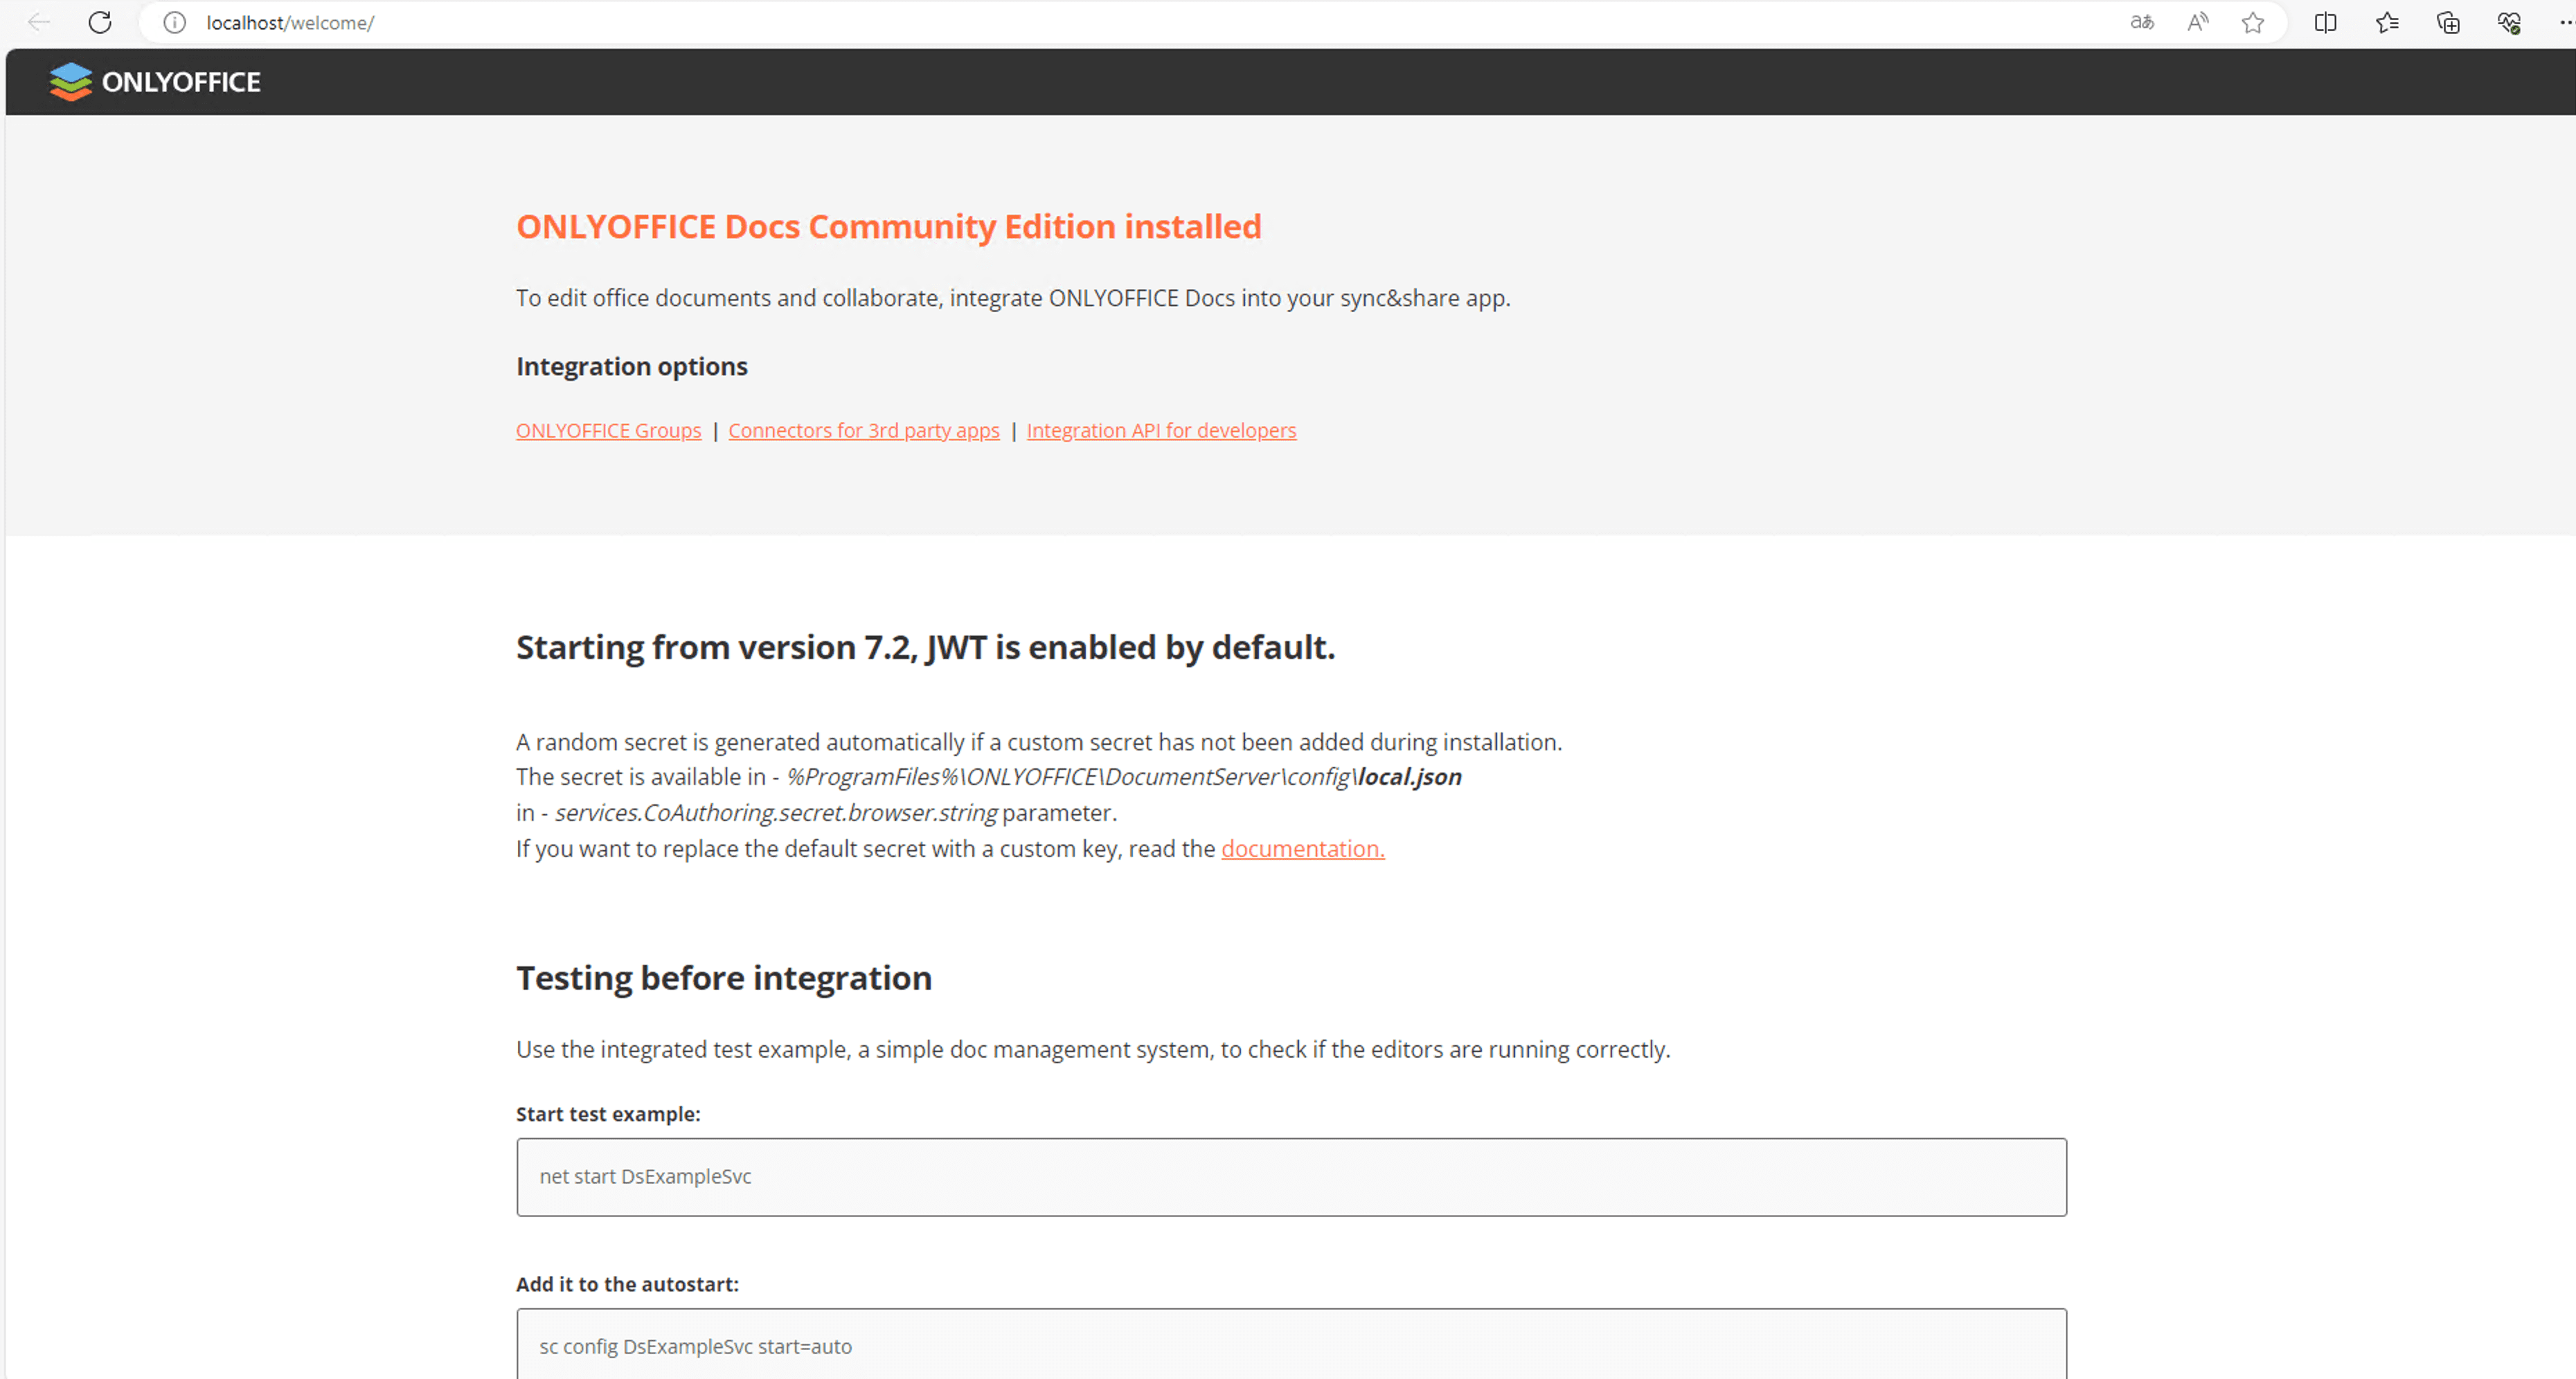Screen dimensions: 2576x1379
Task: Add this page to favorites star
Action: [2252, 22]
